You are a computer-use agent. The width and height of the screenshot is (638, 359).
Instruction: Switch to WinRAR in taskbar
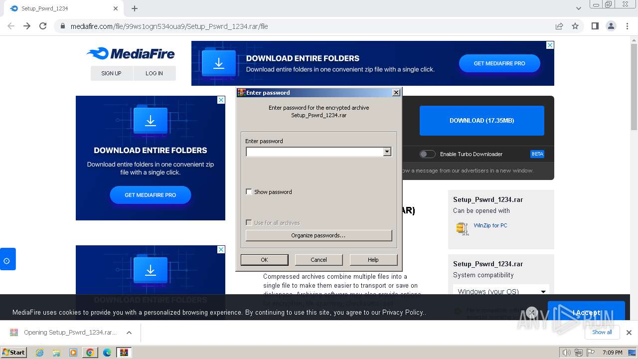[124, 353]
